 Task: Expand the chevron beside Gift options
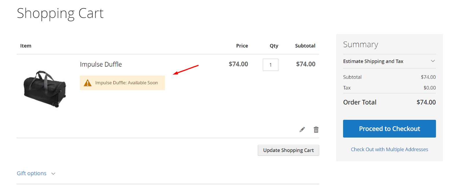[x=53, y=174]
